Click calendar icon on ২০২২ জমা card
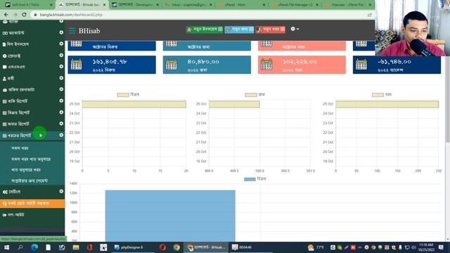 tap(172, 65)
